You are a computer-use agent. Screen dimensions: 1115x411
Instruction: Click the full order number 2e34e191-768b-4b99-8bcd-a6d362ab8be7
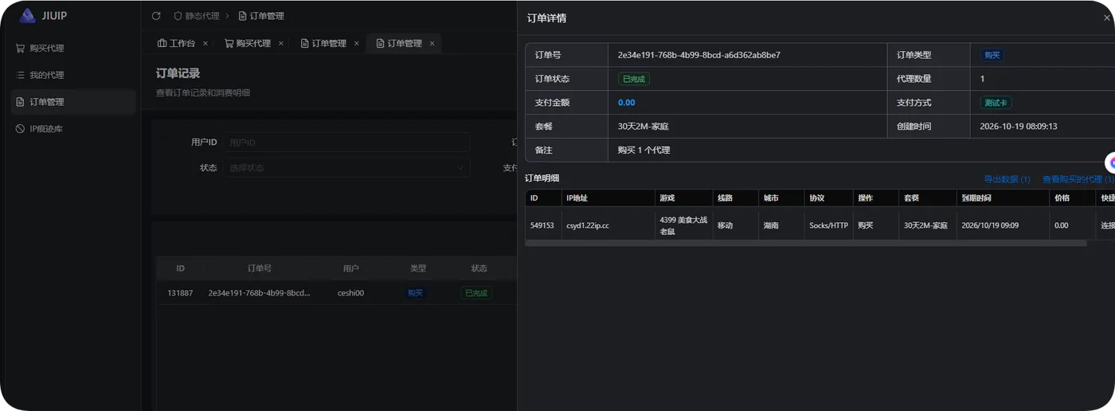[x=699, y=55]
